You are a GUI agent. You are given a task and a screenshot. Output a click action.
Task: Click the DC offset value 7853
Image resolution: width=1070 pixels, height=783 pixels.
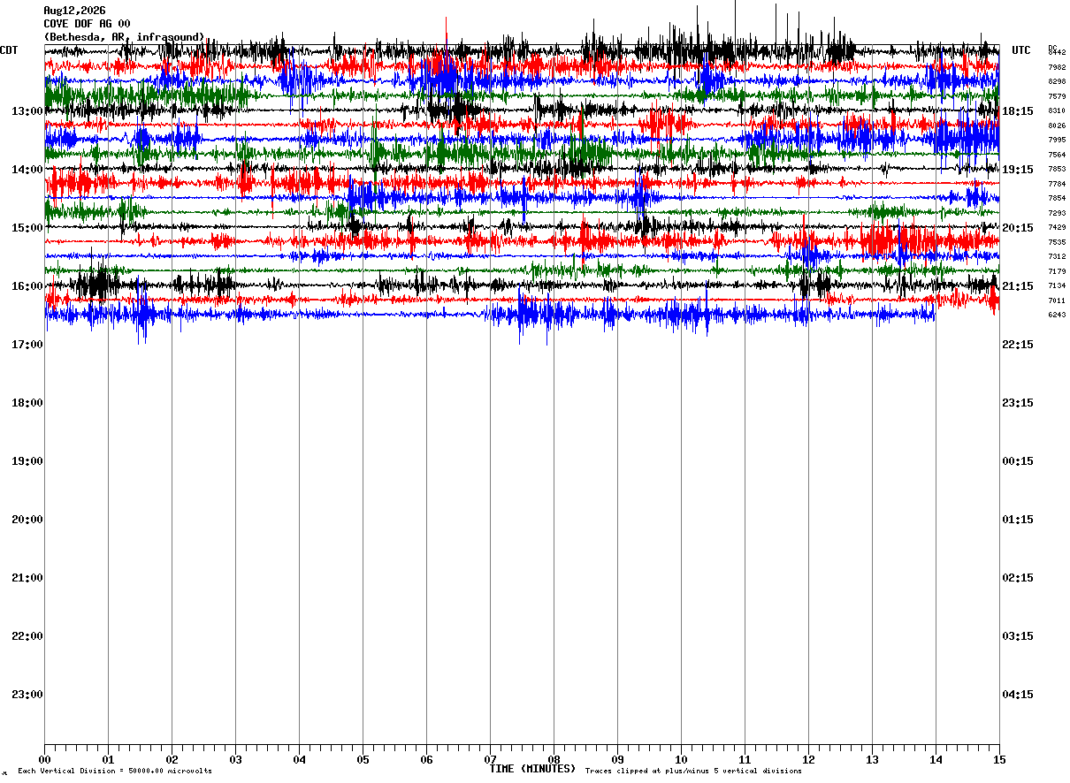click(1057, 169)
